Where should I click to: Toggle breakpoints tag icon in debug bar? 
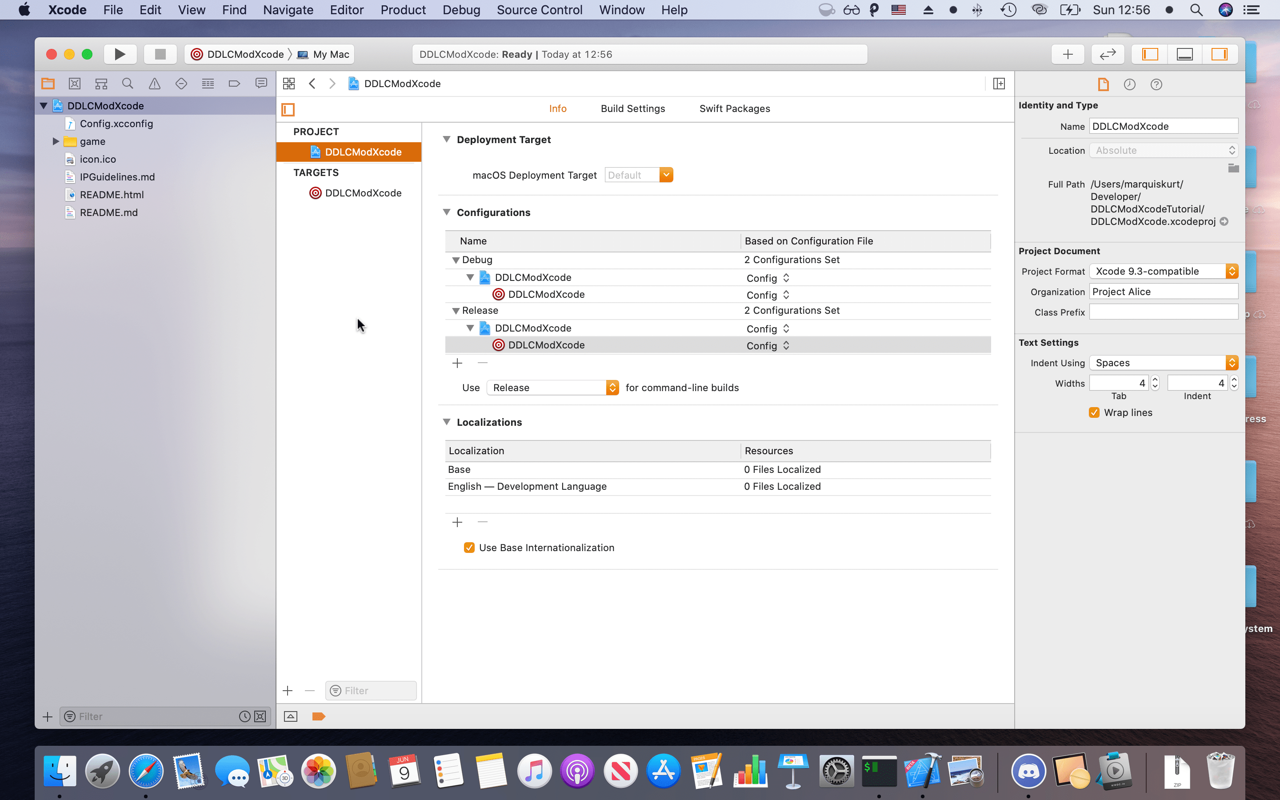(x=318, y=716)
